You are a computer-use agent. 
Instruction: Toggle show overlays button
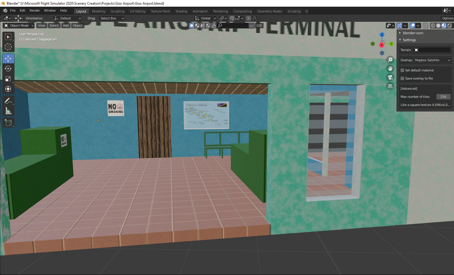pyautogui.click(x=412, y=26)
